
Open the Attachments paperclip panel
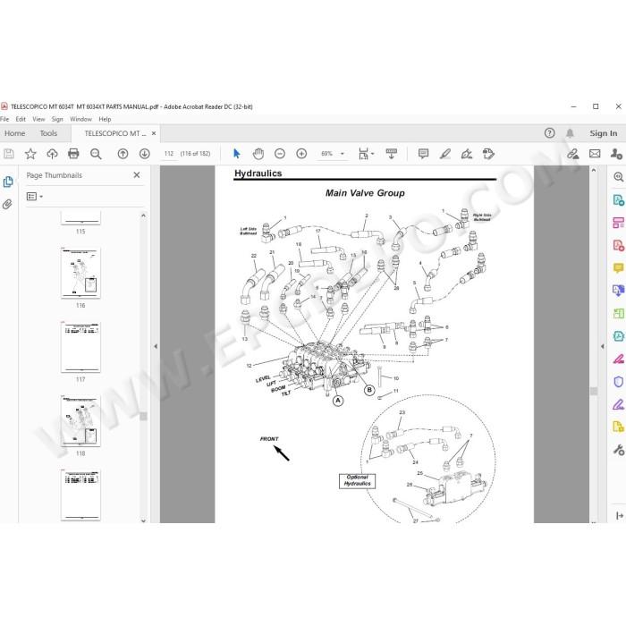click(x=7, y=205)
